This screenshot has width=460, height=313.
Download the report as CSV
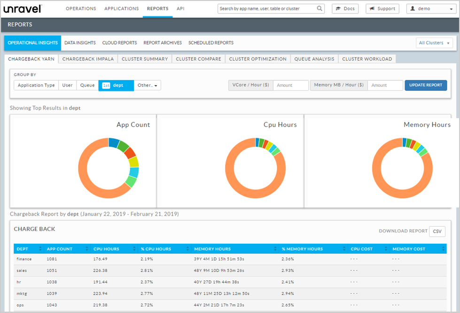pos(437,231)
